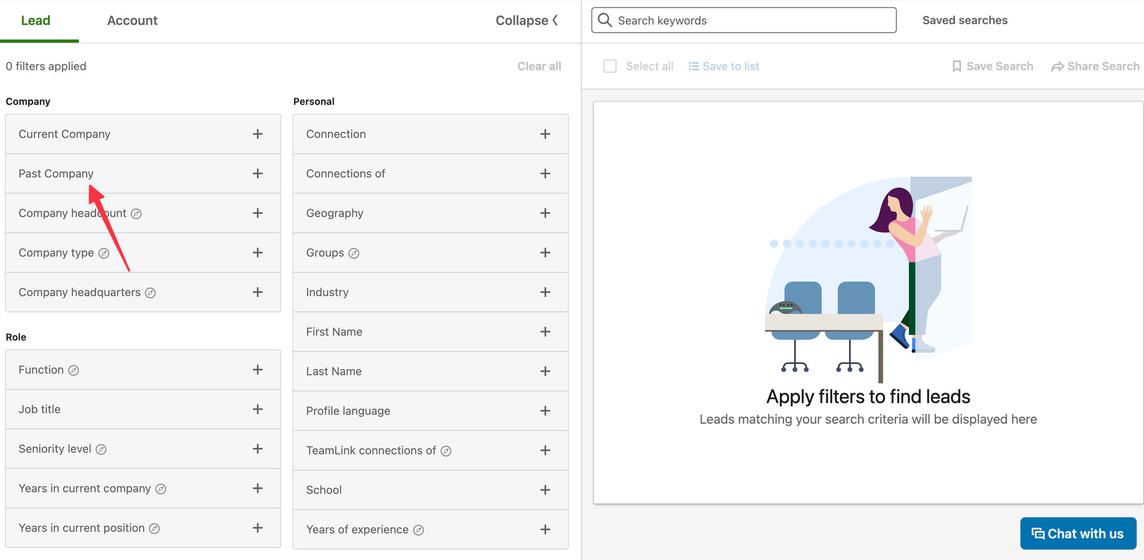The image size is (1144, 560).
Task: Expand the Company type filter
Action: [x=143, y=253]
